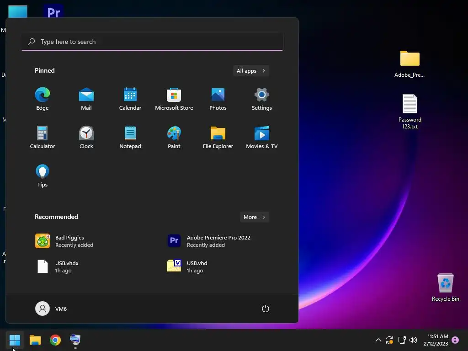This screenshot has height=351, width=468.
Task: Open Microsoft Store
Action: click(x=174, y=99)
